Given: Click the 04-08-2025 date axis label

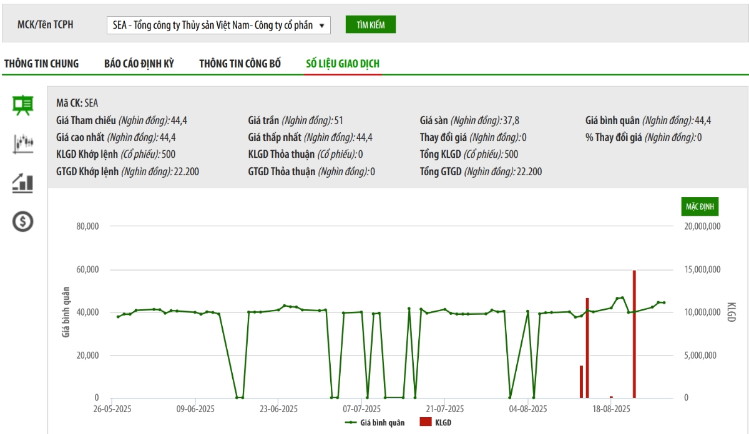Looking at the screenshot, I should (x=528, y=409).
